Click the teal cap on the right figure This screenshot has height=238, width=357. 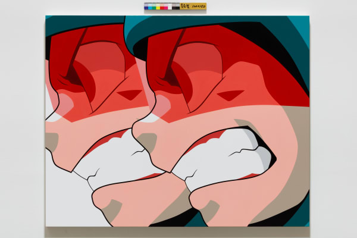point(178,26)
